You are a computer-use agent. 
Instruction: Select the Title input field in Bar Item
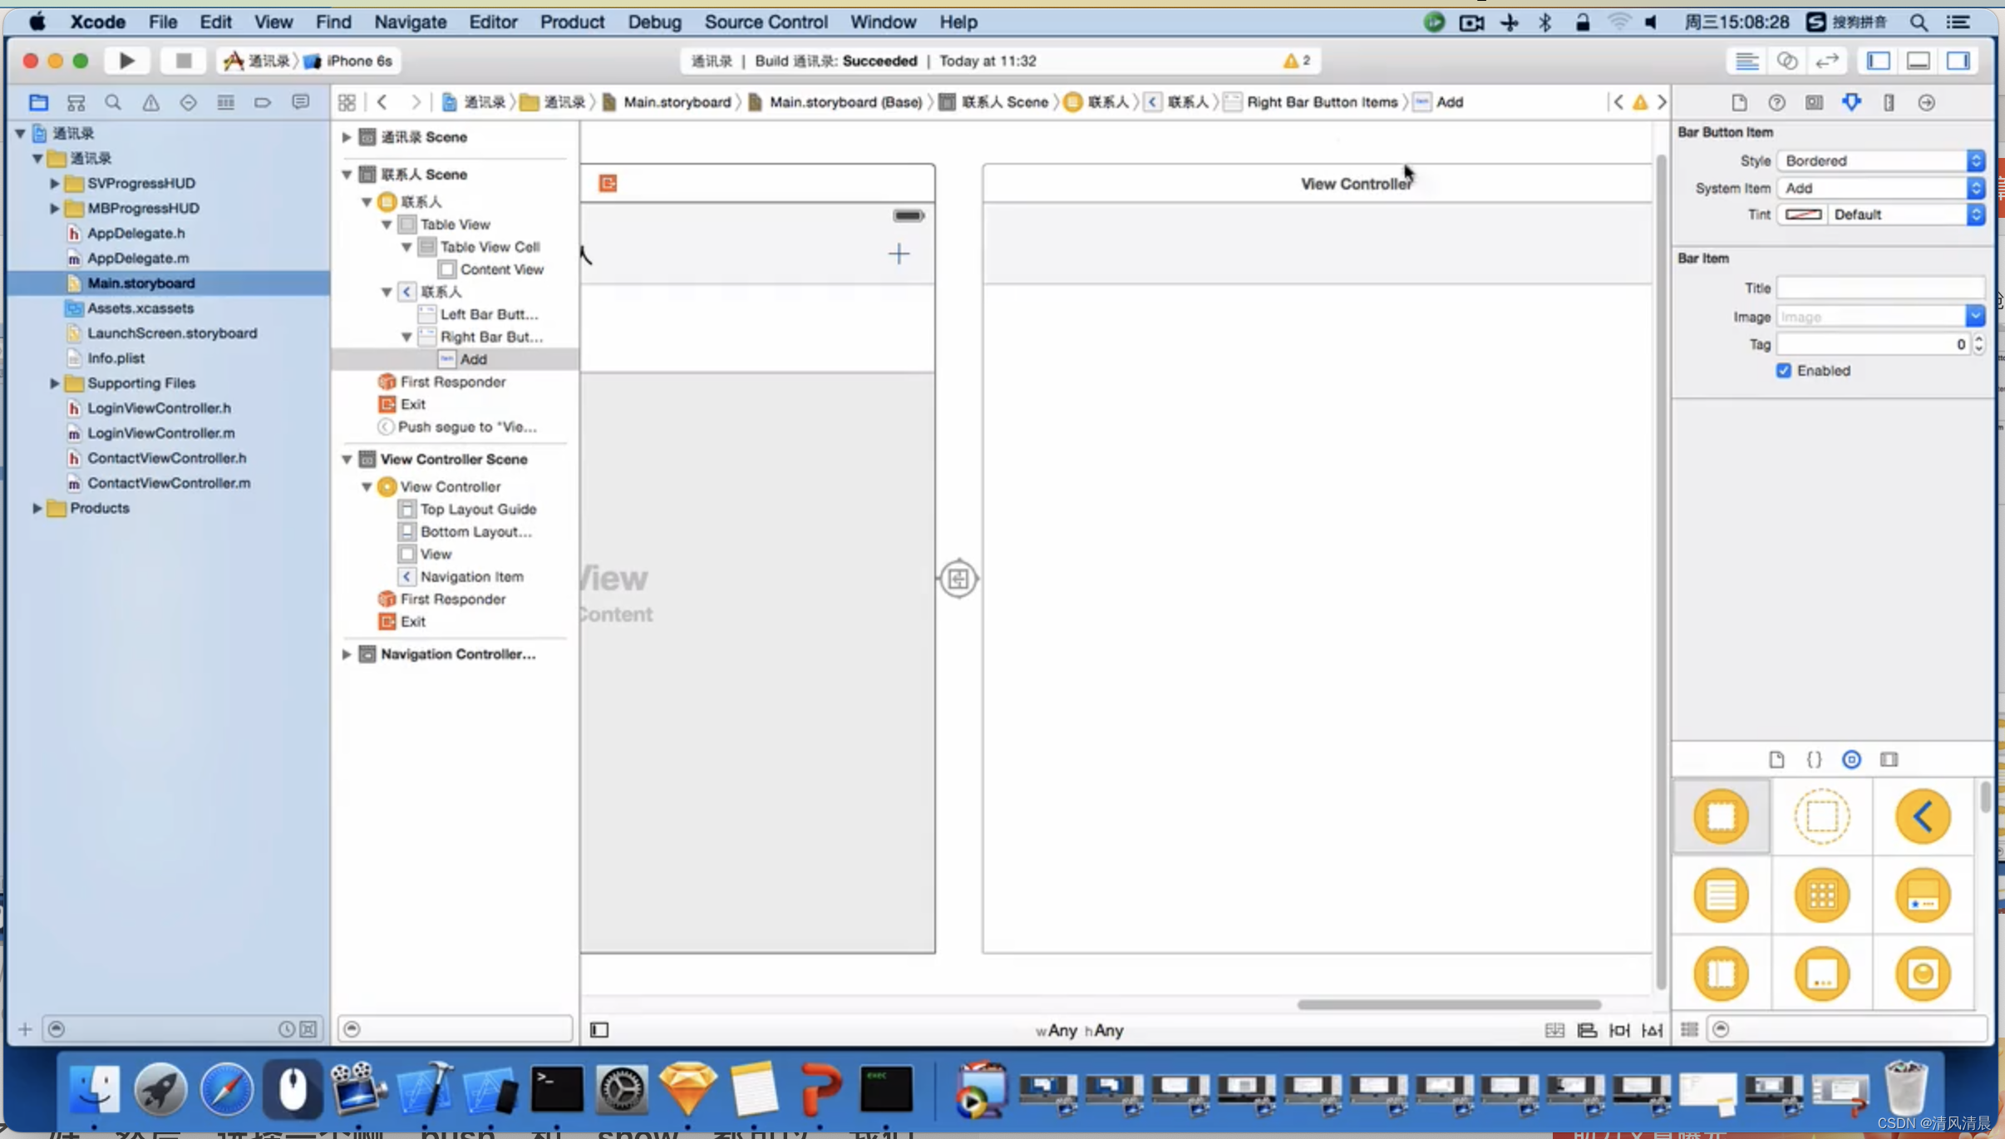click(x=1881, y=287)
